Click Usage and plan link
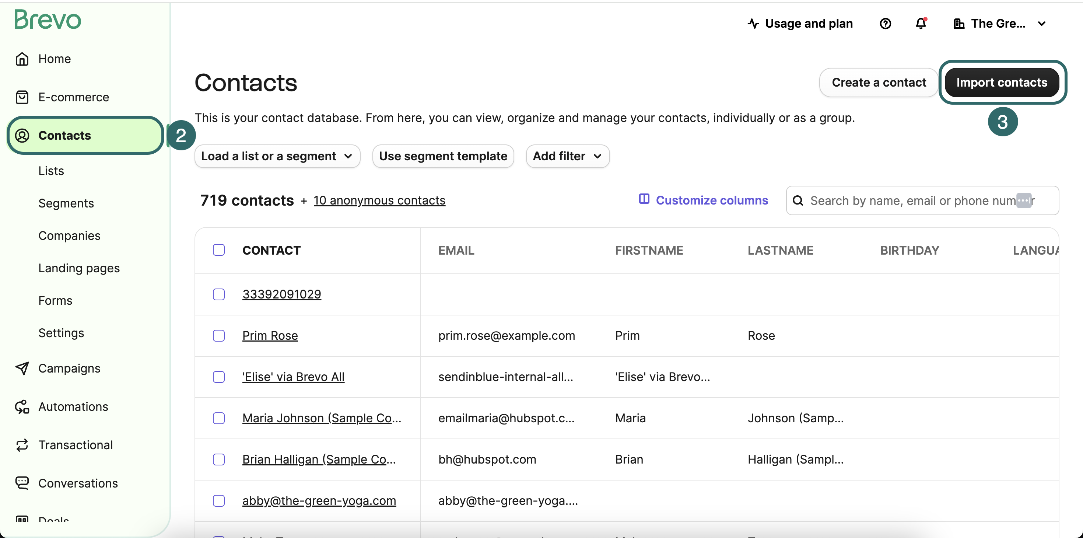1083x538 pixels. 809,24
